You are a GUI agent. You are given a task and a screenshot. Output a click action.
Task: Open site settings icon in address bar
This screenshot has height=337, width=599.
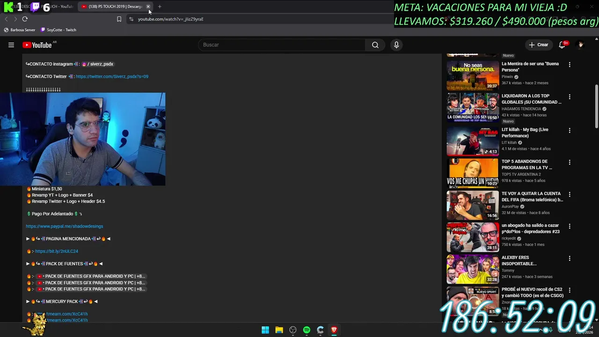pos(131,19)
